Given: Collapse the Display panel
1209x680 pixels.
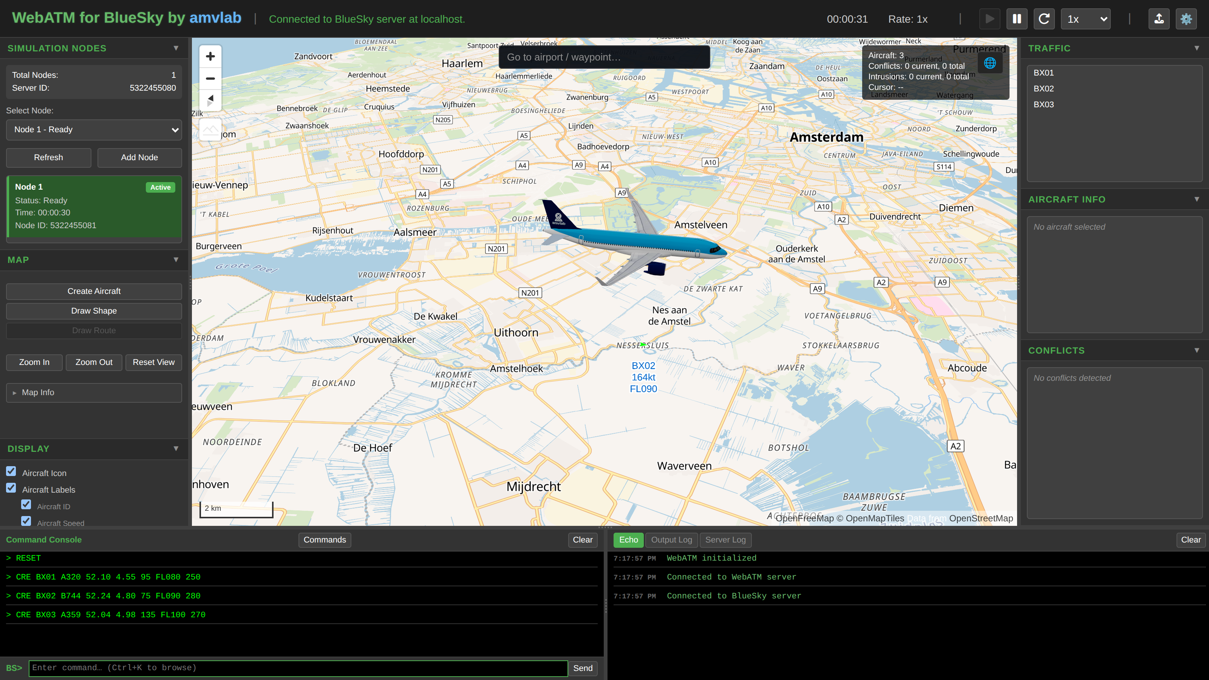Looking at the screenshot, I should coord(176,449).
